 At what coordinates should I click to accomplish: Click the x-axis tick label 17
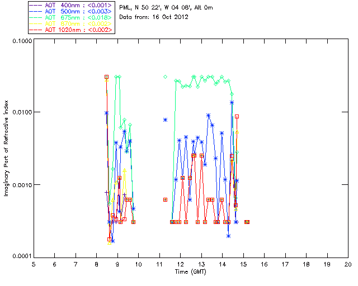click(285, 264)
